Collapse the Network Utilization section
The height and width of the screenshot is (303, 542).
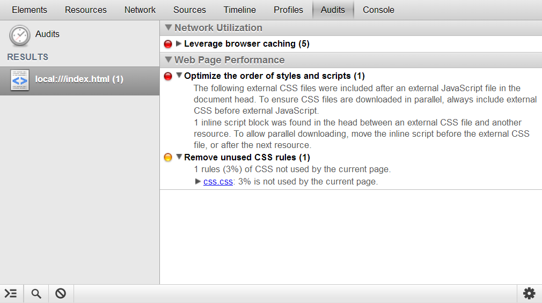point(169,28)
